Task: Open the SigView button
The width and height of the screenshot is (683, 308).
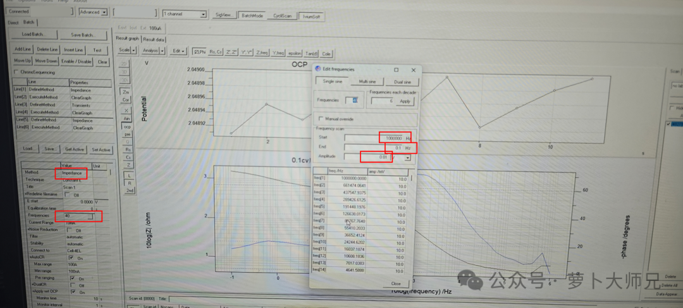Action: (x=224, y=15)
